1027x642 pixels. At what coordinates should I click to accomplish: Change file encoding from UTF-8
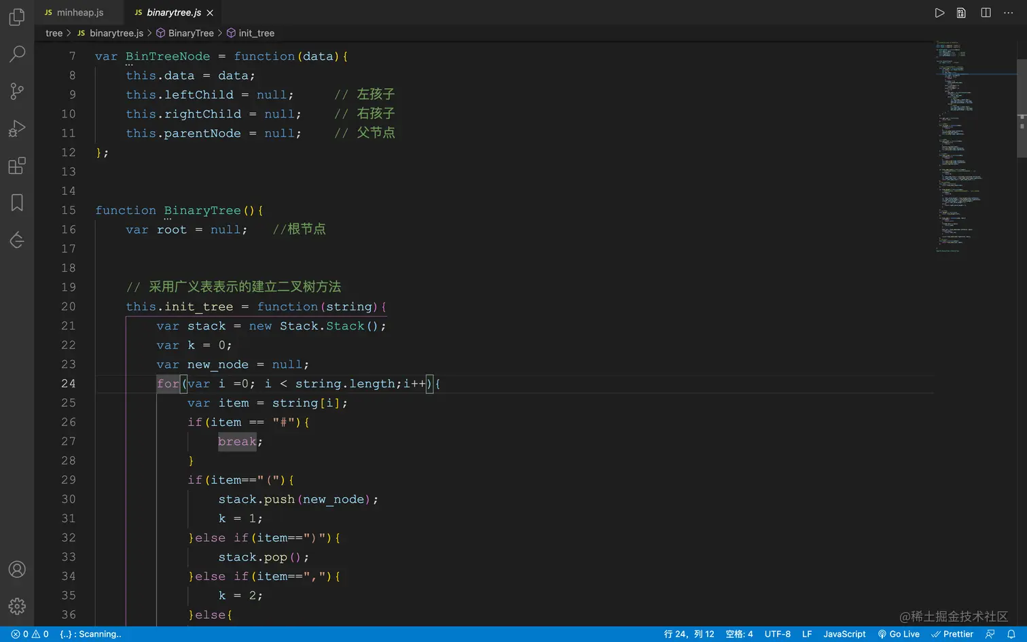tap(778, 634)
